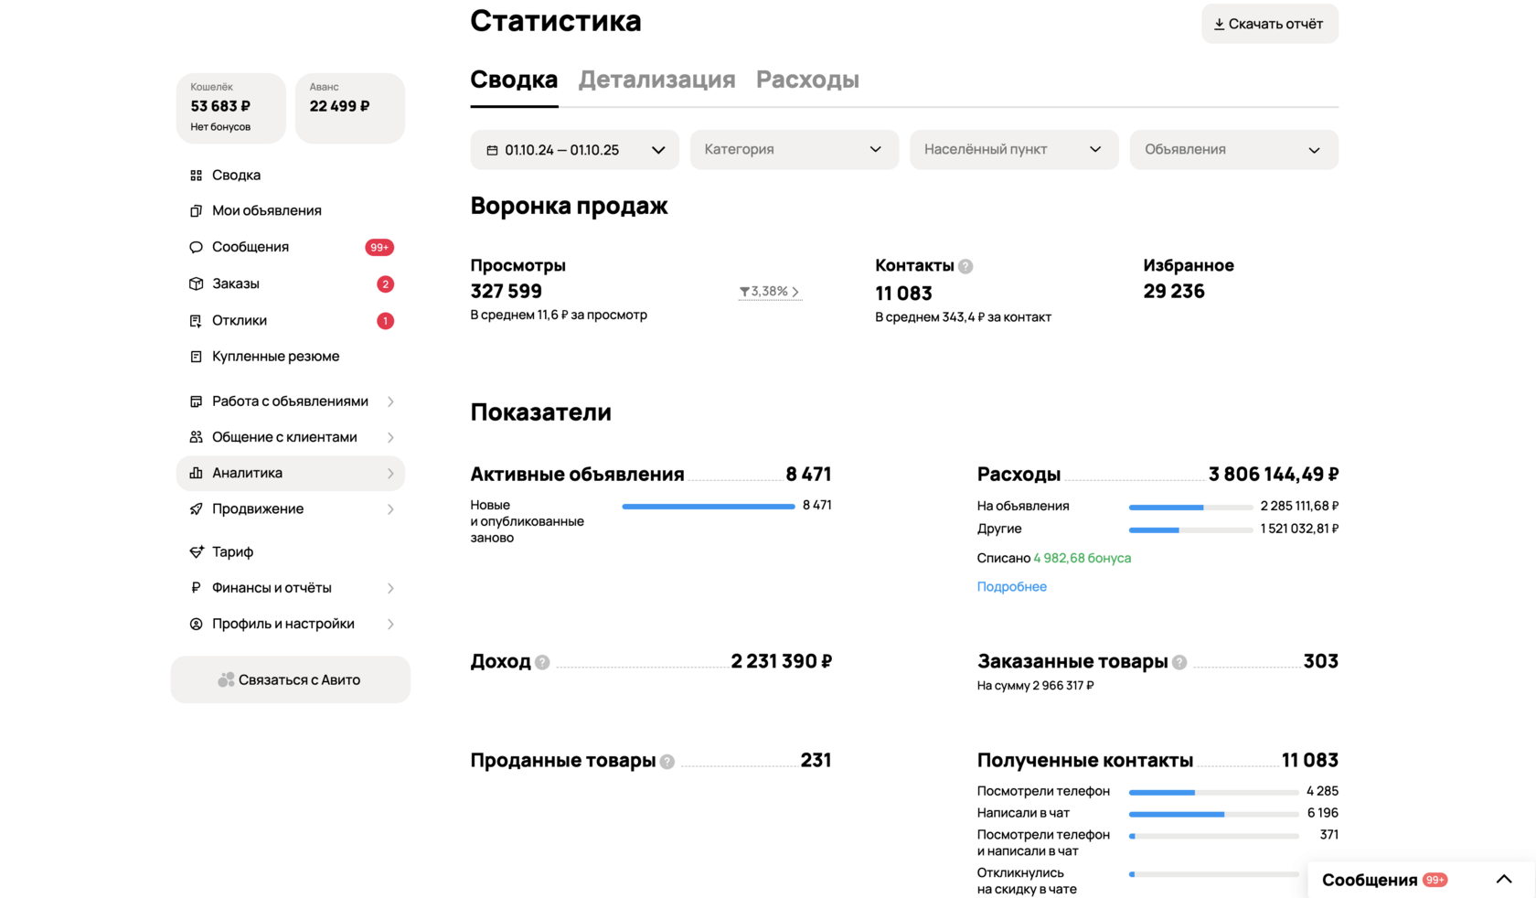
Task: Click the text На сумму 2 966 317 ₽
Action: tap(1036, 686)
